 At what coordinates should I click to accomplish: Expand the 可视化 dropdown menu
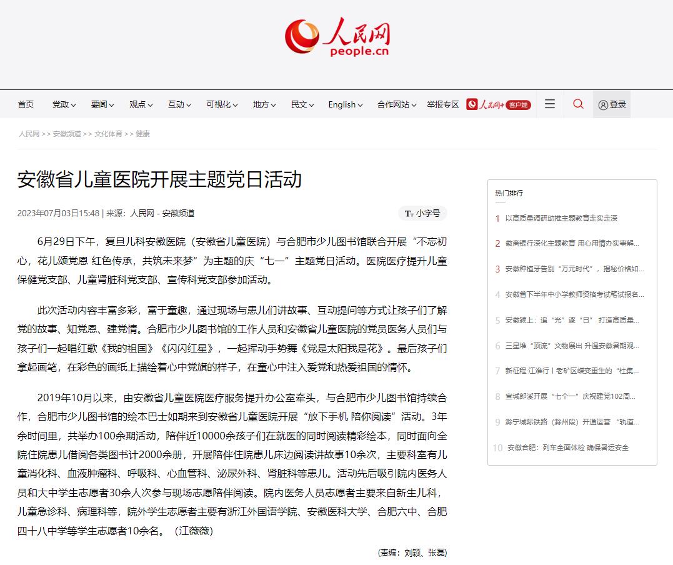tap(221, 104)
